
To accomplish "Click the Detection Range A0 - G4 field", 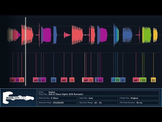I will 98,103.
